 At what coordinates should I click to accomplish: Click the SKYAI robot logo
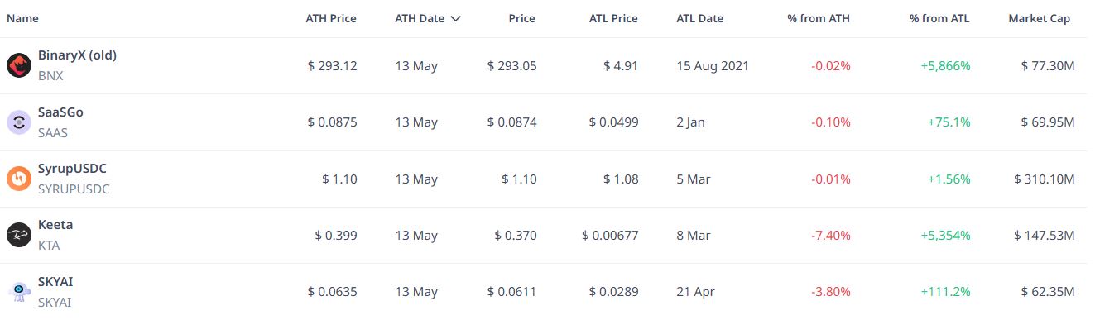tap(19, 291)
